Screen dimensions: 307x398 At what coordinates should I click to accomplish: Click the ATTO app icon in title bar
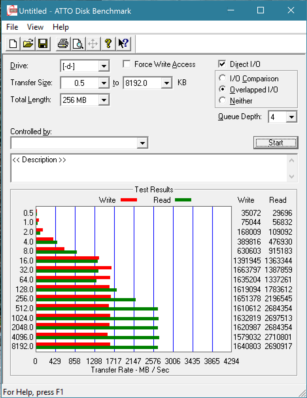click(x=11, y=11)
